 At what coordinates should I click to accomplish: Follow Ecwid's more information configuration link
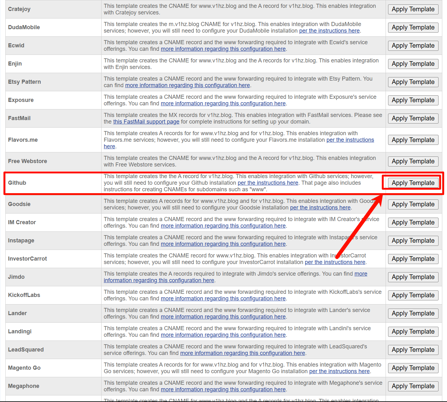click(x=223, y=49)
